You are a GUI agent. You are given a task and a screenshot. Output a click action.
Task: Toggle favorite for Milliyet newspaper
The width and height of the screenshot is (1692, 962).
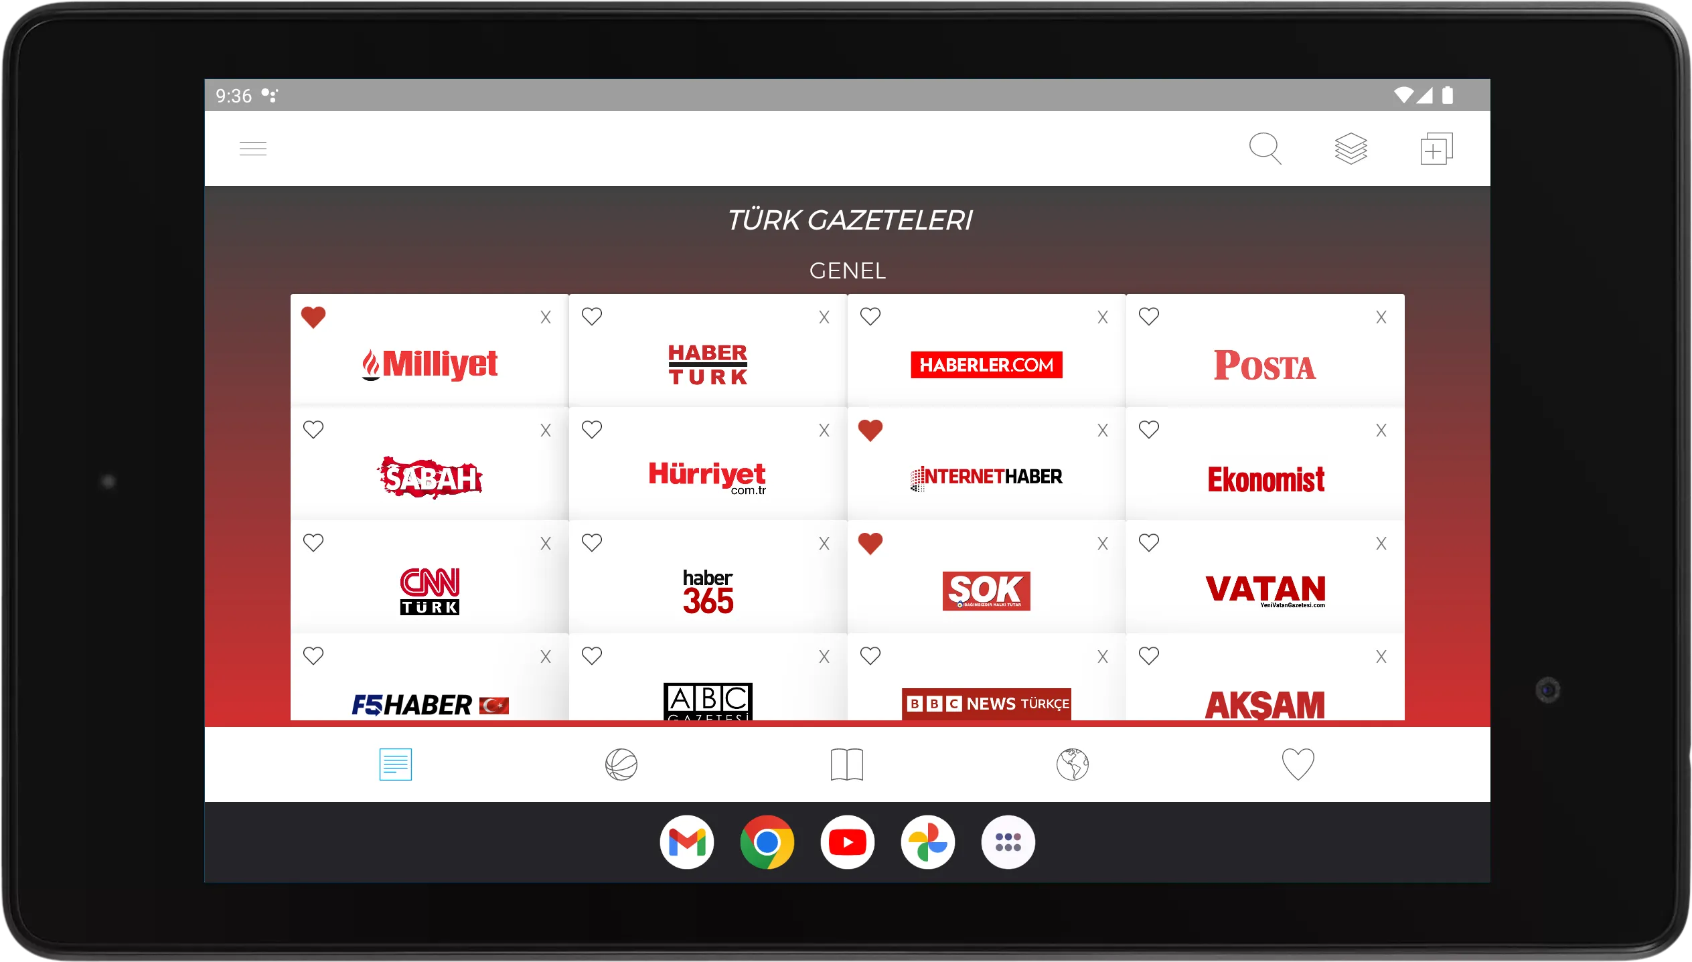coord(313,316)
